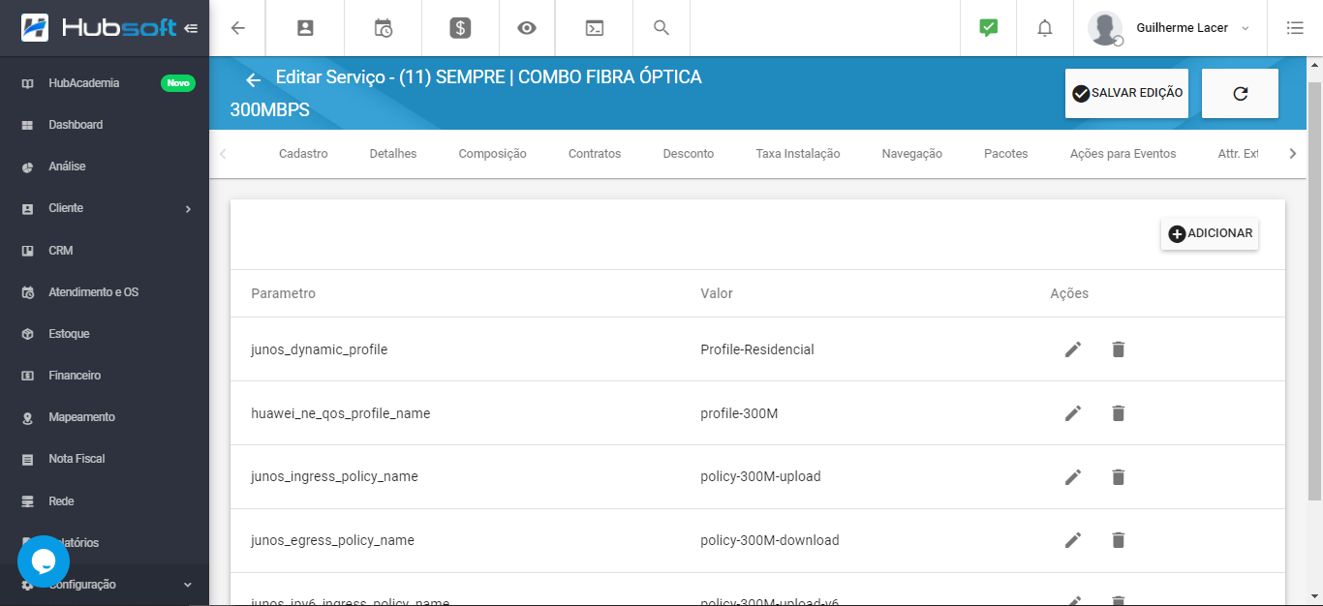This screenshot has height=606, width=1323.
Task: Open the green chat check icon
Action: pyautogui.click(x=988, y=28)
